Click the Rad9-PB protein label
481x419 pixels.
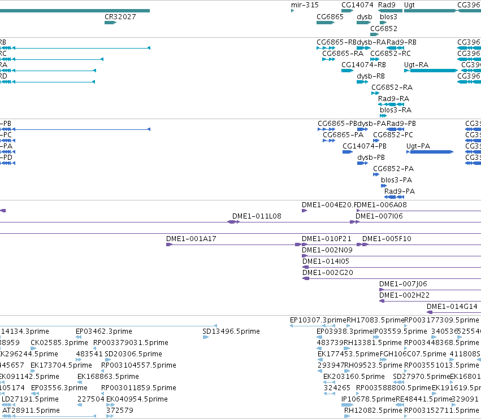click(x=401, y=124)
